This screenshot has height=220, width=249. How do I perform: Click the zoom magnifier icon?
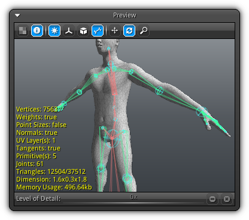pyautogui.click(x=144, y=31)
